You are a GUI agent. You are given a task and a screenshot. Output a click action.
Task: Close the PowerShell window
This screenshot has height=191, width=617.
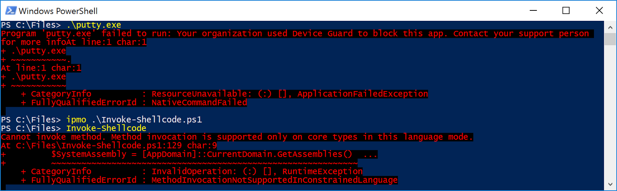click(x=599, y=10)
